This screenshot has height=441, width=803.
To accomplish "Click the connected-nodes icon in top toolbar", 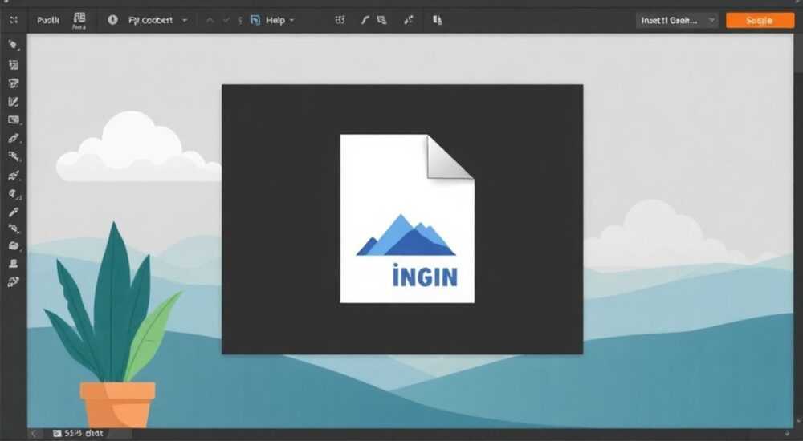I will point(409,20).
